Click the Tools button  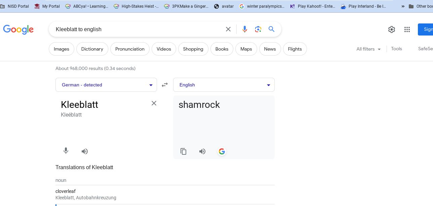pos(396,49)
